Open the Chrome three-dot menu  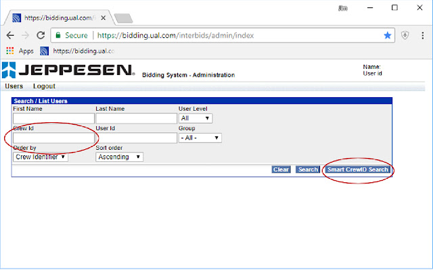[x=422, y=35]
